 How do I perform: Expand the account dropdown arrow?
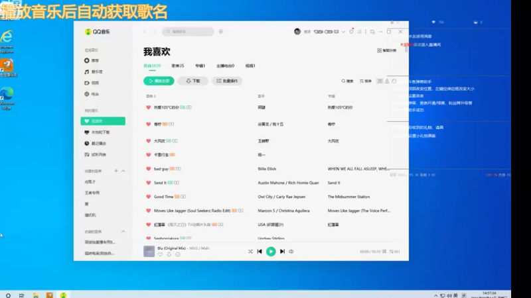click(343, 32)
